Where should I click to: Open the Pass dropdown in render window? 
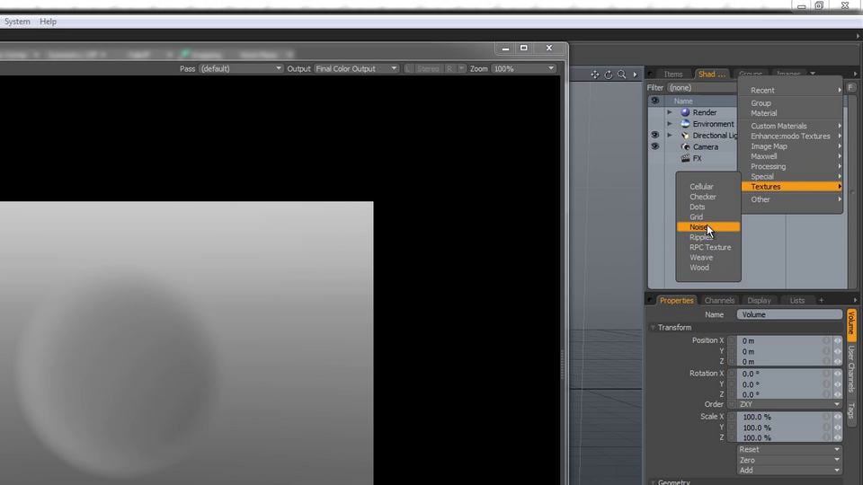[x=241, y=69]
